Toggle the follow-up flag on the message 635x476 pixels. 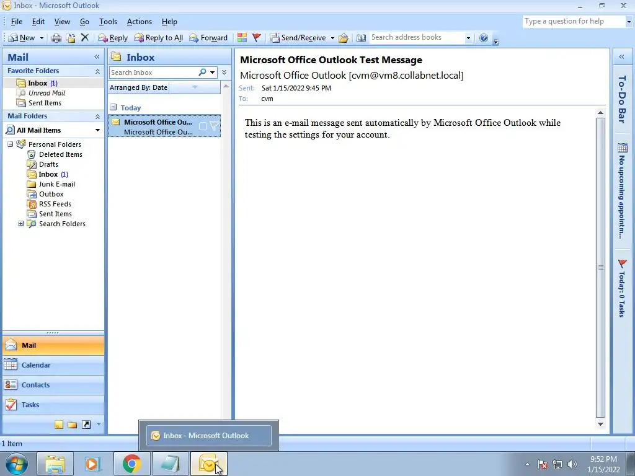click(x=213, y=126)
